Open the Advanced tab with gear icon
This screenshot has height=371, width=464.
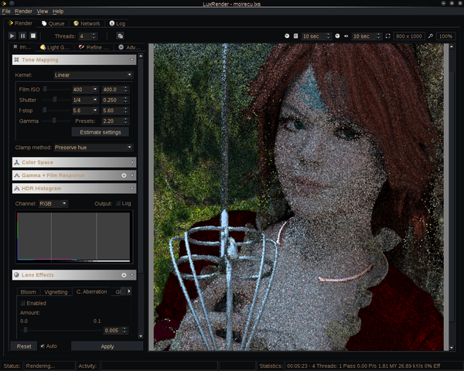(x=129, y=47)
